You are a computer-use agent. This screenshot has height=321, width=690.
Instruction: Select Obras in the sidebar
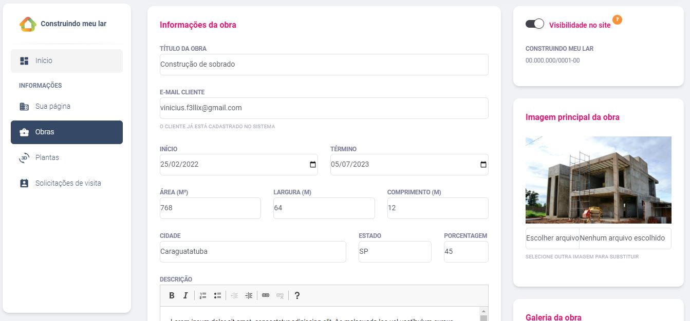(67, 132)
